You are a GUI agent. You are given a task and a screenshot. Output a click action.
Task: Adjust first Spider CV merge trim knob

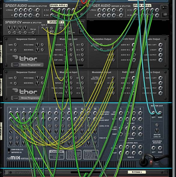pyautogui.click(x=9, y=28)
